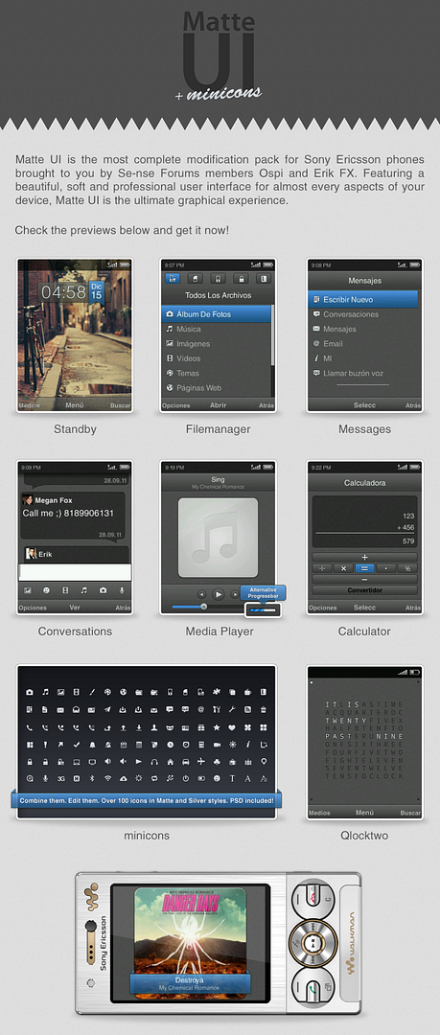The height and width of the screenshot is (1035, 440).
Task: Click the white message input field
Action: 75,571
